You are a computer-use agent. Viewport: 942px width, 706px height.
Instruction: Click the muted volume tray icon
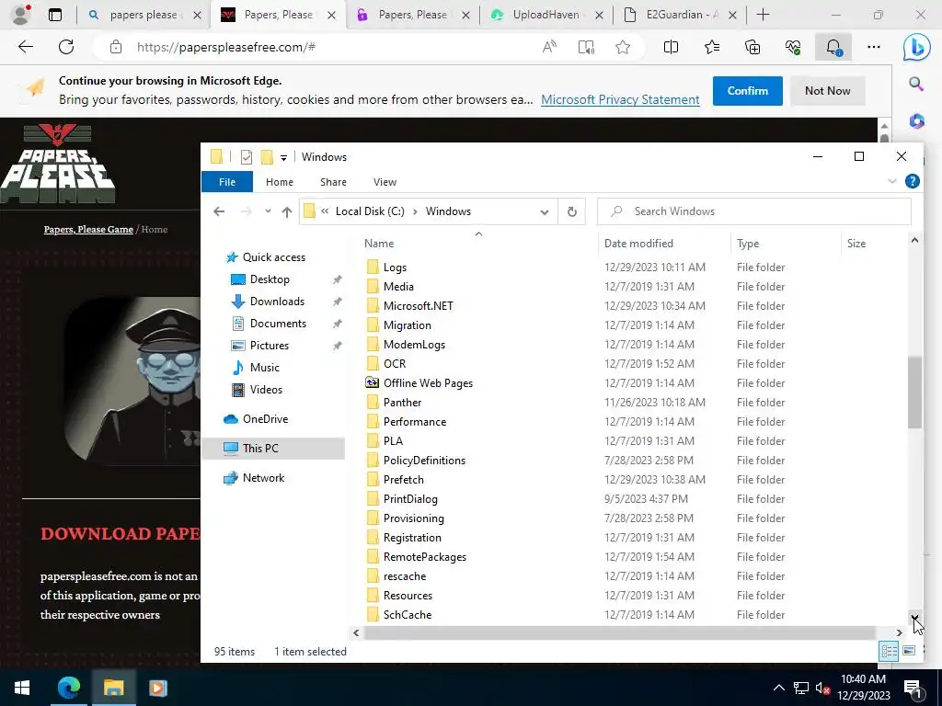(822, 688)
